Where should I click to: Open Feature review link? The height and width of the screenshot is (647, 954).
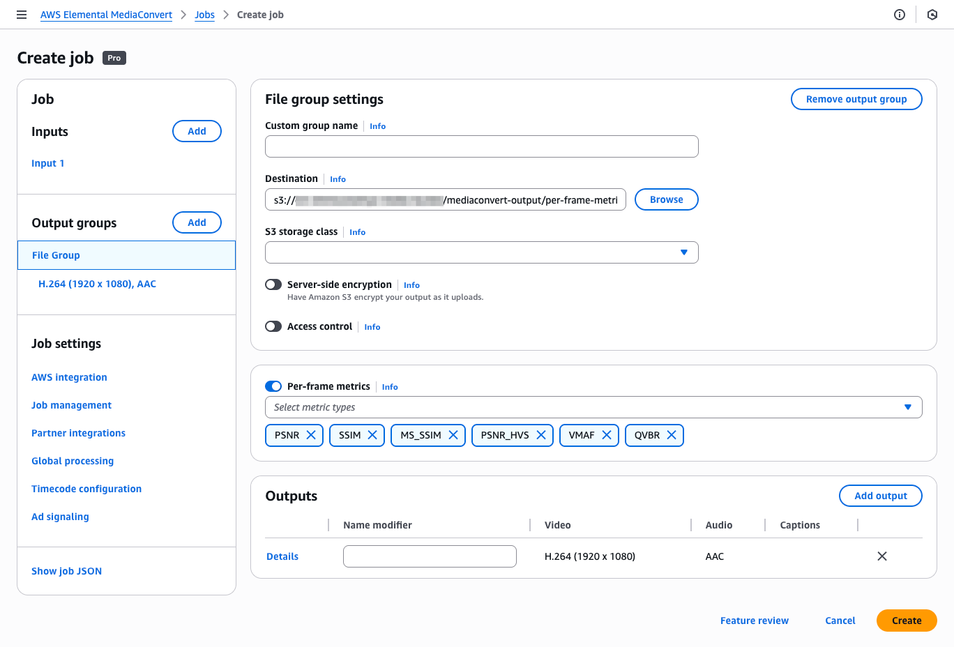[x=755, y=621]
